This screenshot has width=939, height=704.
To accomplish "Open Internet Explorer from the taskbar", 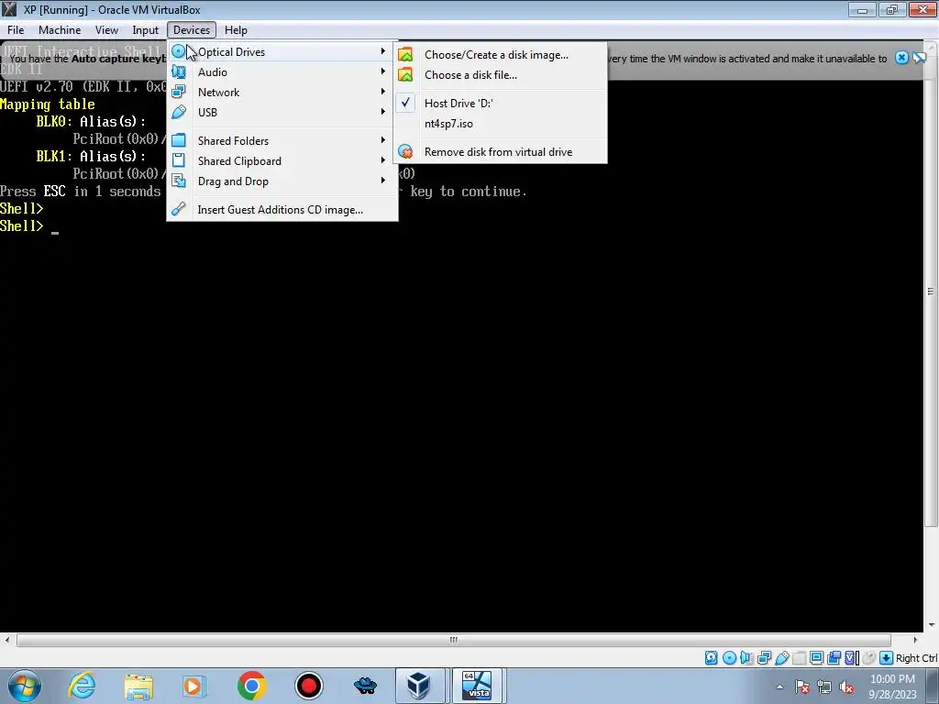I will click(82, 686).
